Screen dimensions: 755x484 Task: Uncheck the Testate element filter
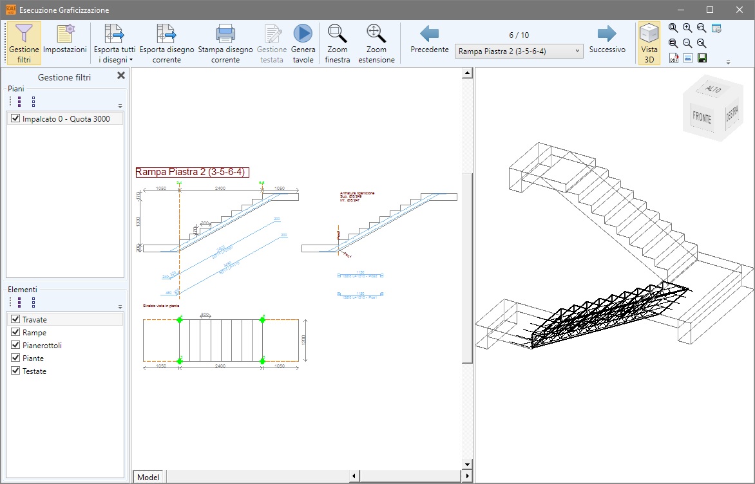(x=15, y=371)
